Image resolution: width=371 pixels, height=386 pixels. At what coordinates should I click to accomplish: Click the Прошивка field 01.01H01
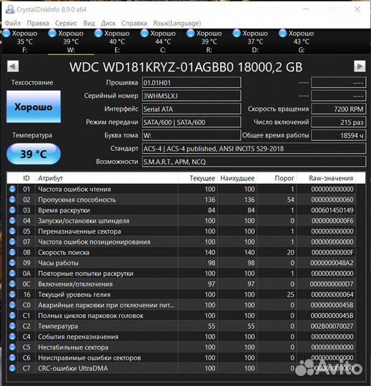tap(192, 82)
